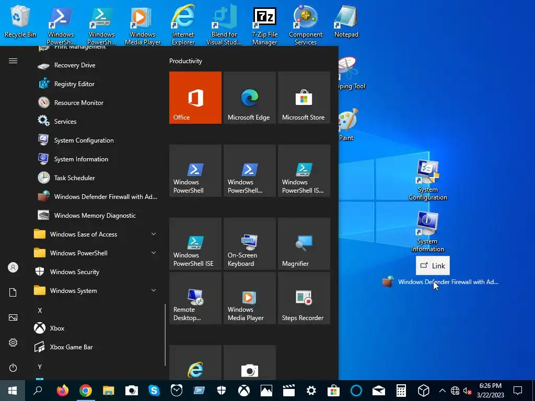Select the Recycle Bin desktop icon

pos(20,22)
